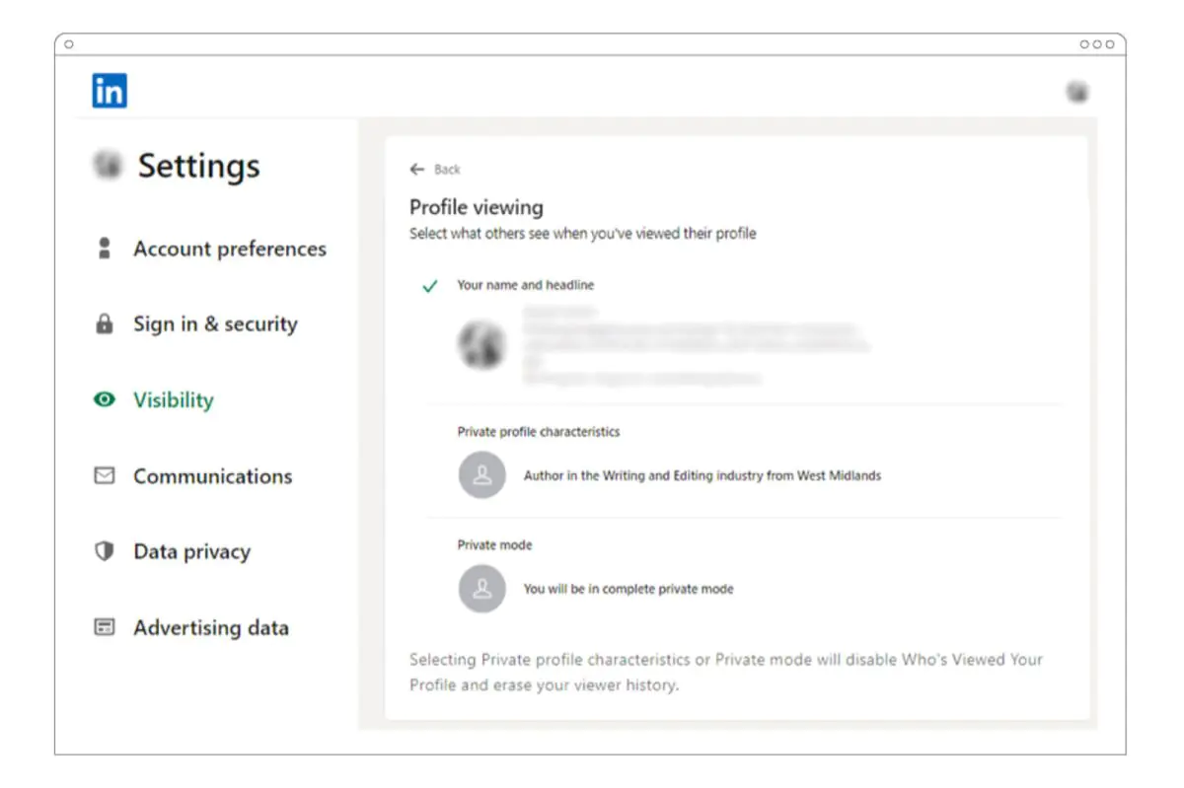
Task: Select the lock icon for Sign in & security
Action: (x=104, y=324)
